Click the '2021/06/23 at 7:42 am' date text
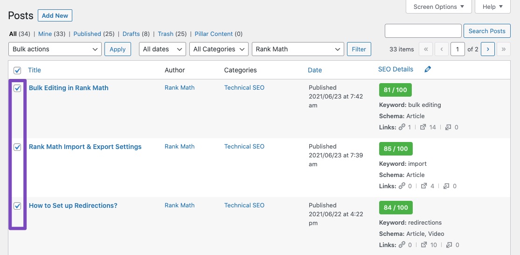 tap(336, 101)
